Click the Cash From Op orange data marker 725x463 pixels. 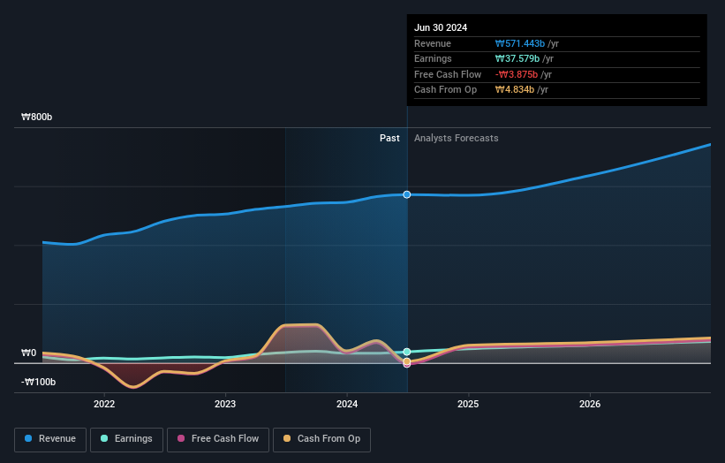pyautogui.click(x=407, y=361)
